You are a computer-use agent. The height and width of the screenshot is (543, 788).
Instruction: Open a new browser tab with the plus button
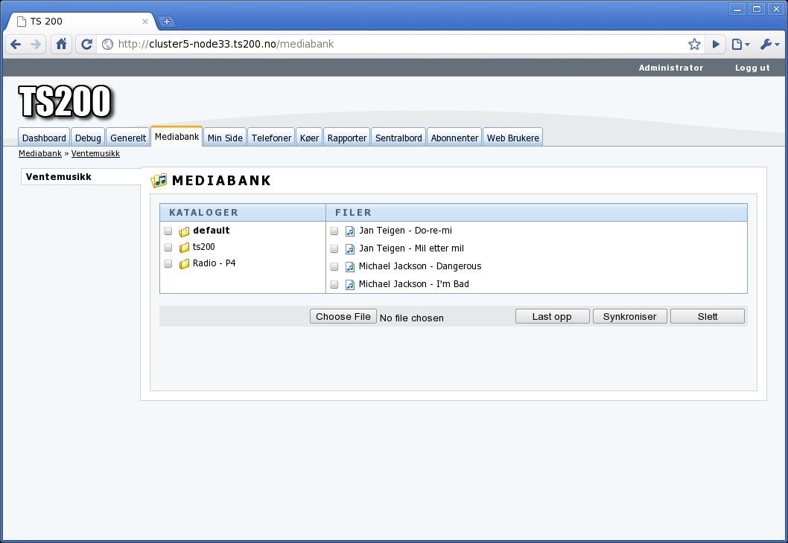(167, 22)
